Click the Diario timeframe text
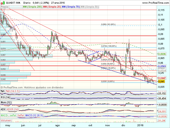Screen dimensions: 170x128 coord(27,3)
